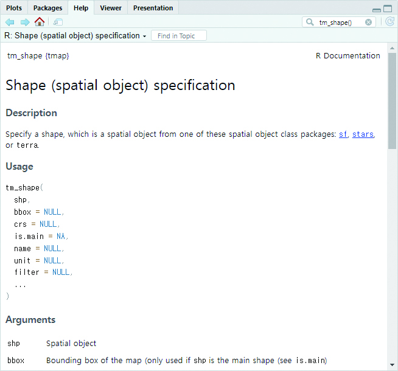398x371 pixels.
Task: Click the refresh help topic icon
Action: click(x=389, y=22)
